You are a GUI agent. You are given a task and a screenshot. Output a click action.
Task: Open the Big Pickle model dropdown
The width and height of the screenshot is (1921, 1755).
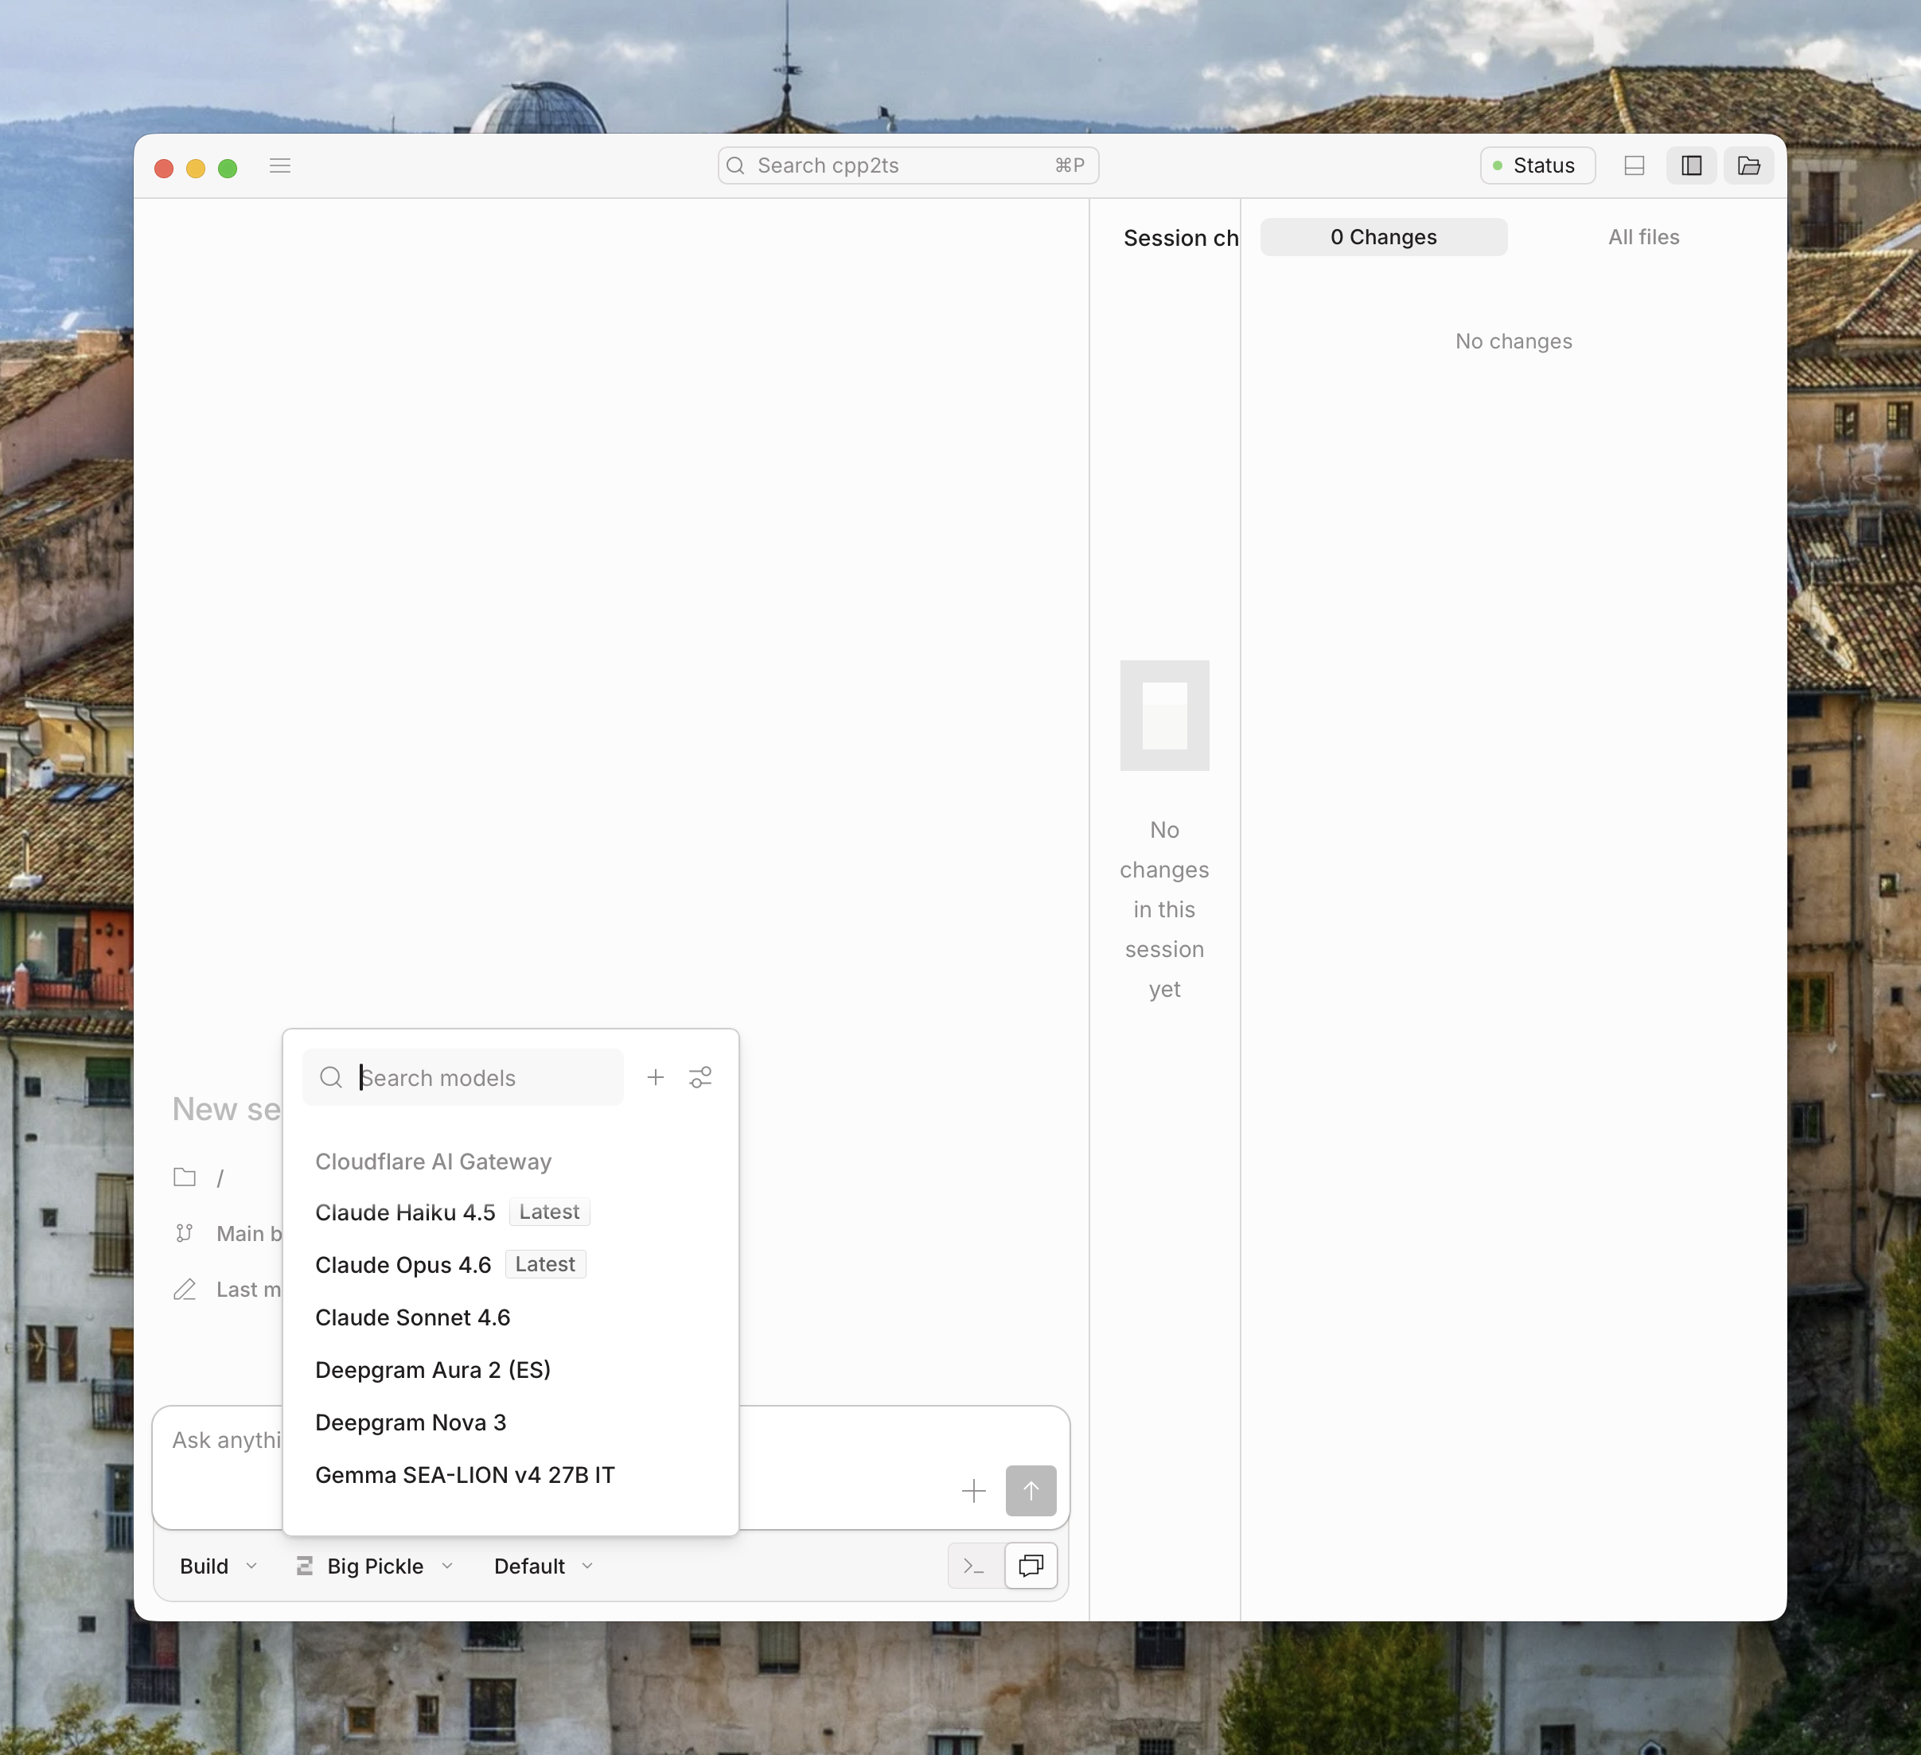tap(376, 1566)
